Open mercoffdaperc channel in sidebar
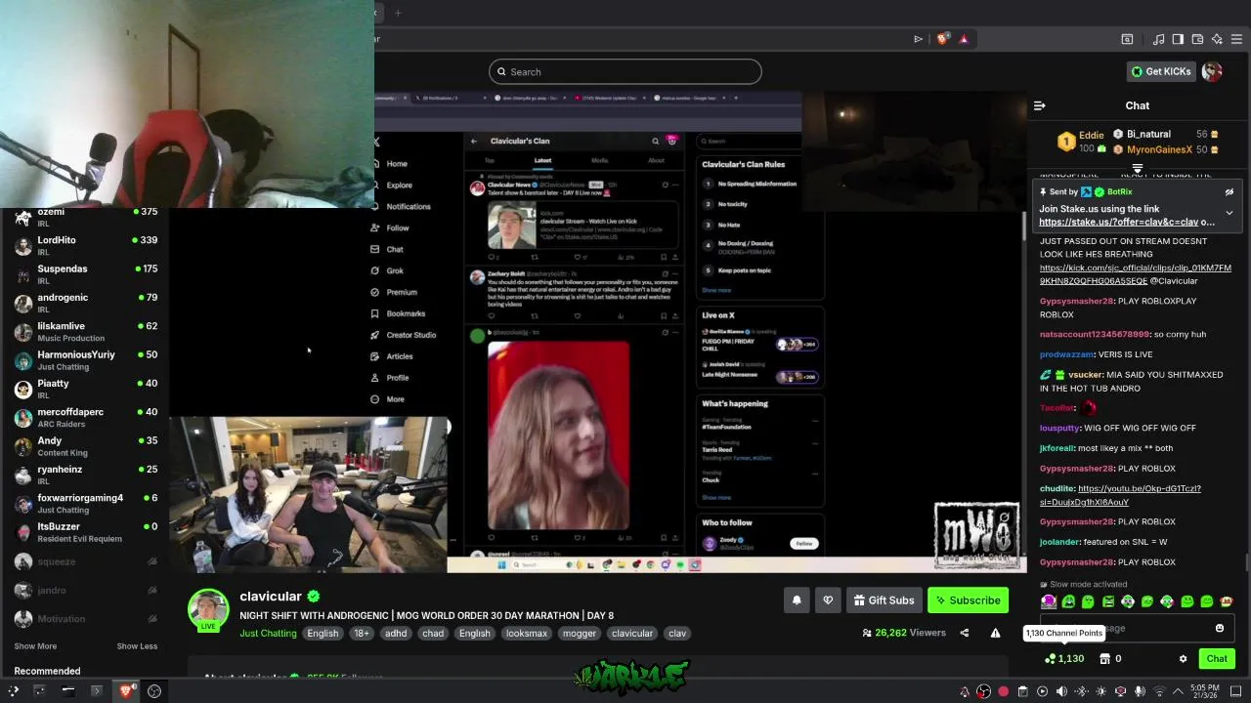Screen dimensions: 1251x703 [88, 418]
